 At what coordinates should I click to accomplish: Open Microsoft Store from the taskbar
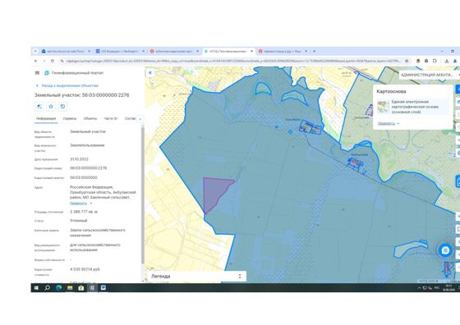point(81,288)
